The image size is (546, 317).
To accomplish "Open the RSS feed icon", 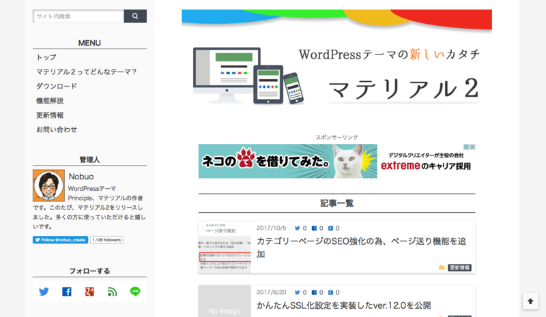I will [x=112, y=291].
